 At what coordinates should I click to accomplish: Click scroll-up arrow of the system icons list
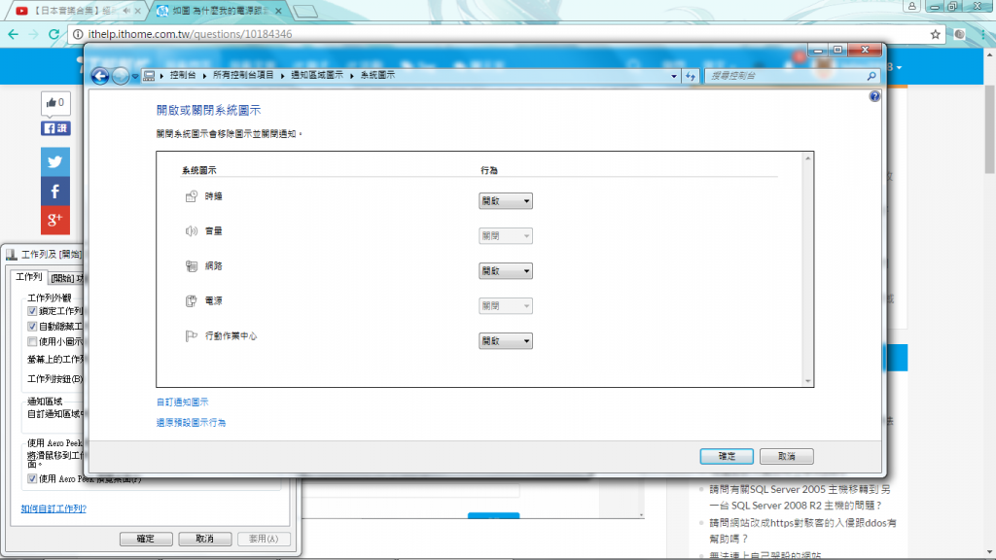(808, 158)
